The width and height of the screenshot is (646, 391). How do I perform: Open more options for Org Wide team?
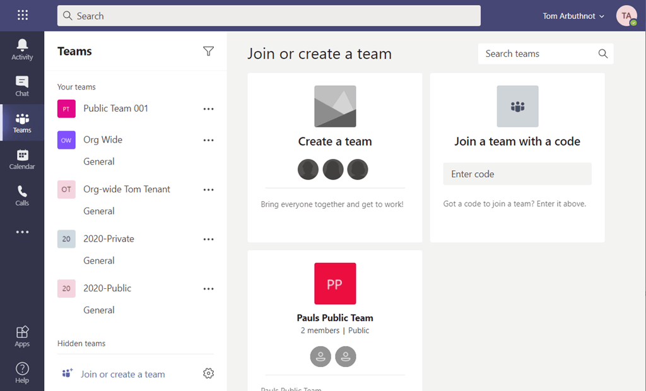pos(208,140)
